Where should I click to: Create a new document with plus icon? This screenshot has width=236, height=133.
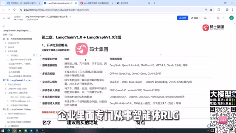223,18
